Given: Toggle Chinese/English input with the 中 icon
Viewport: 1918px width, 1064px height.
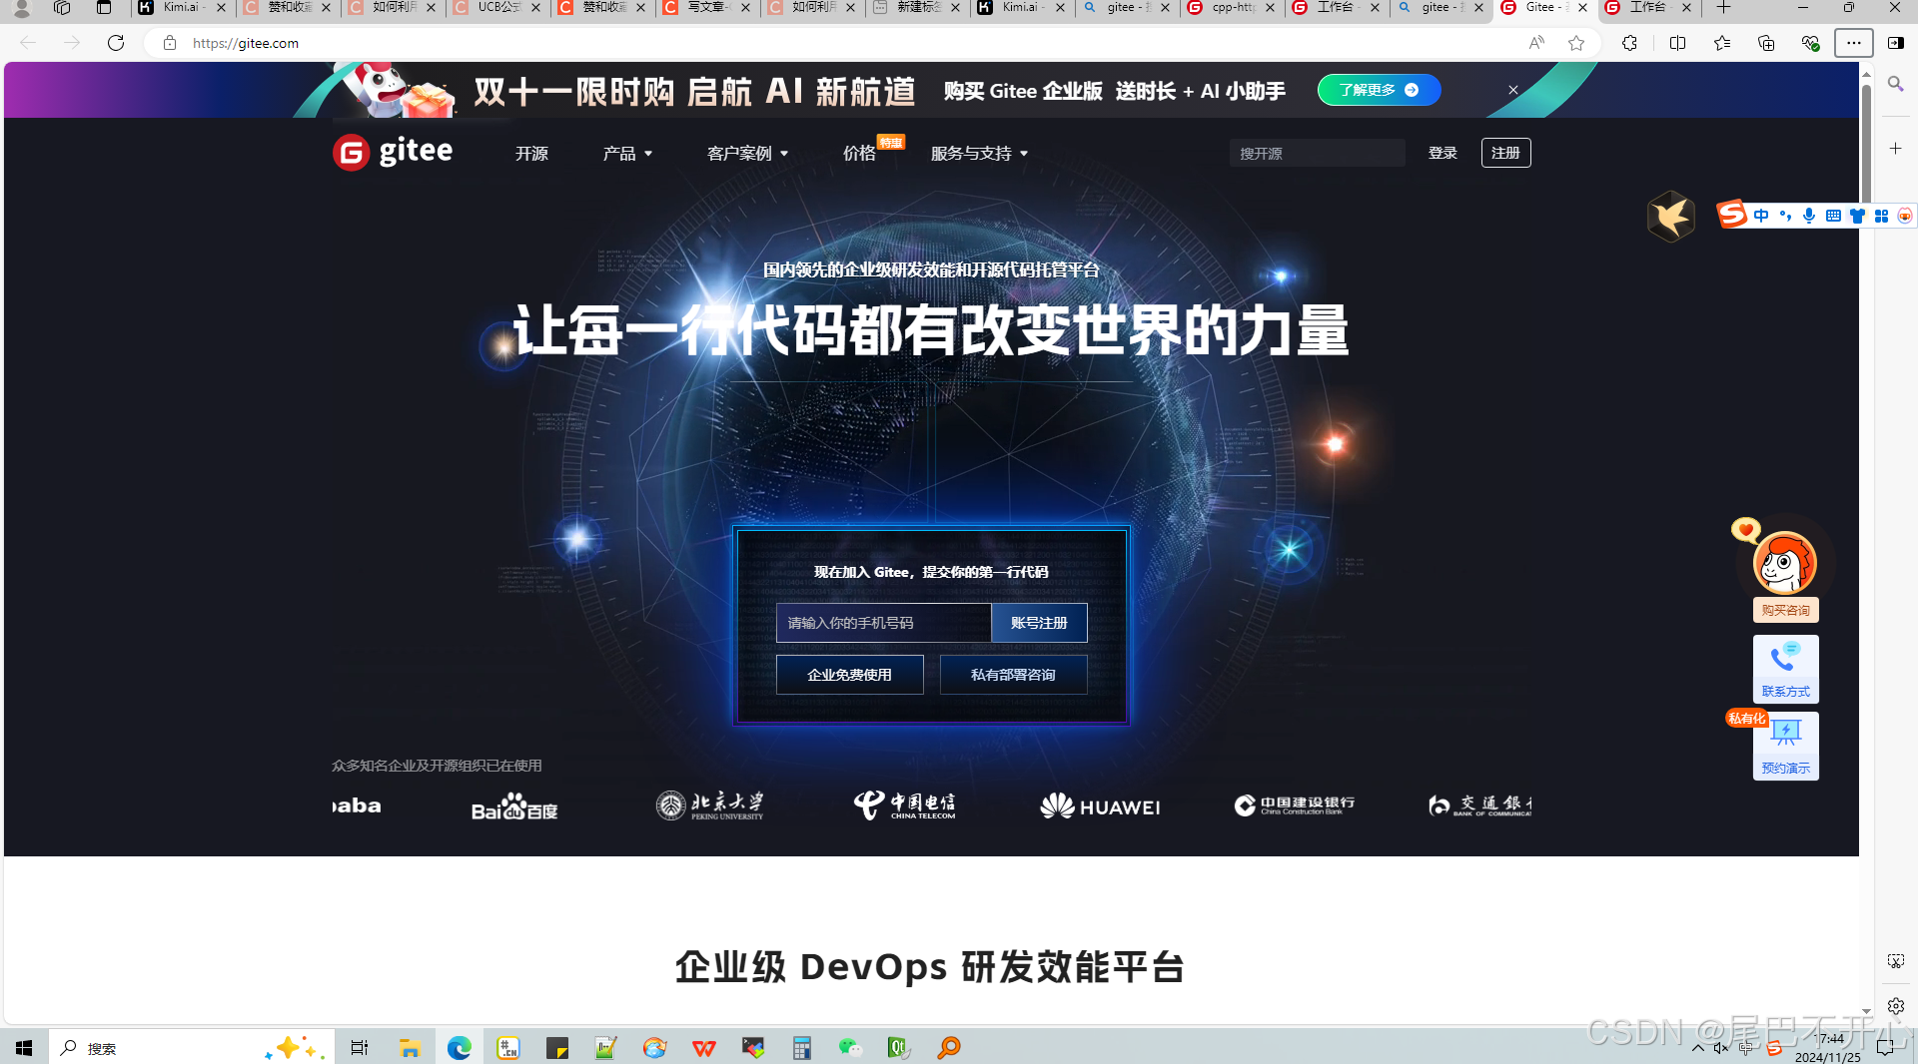Looking at the screenshot, I should point(1761,216).
